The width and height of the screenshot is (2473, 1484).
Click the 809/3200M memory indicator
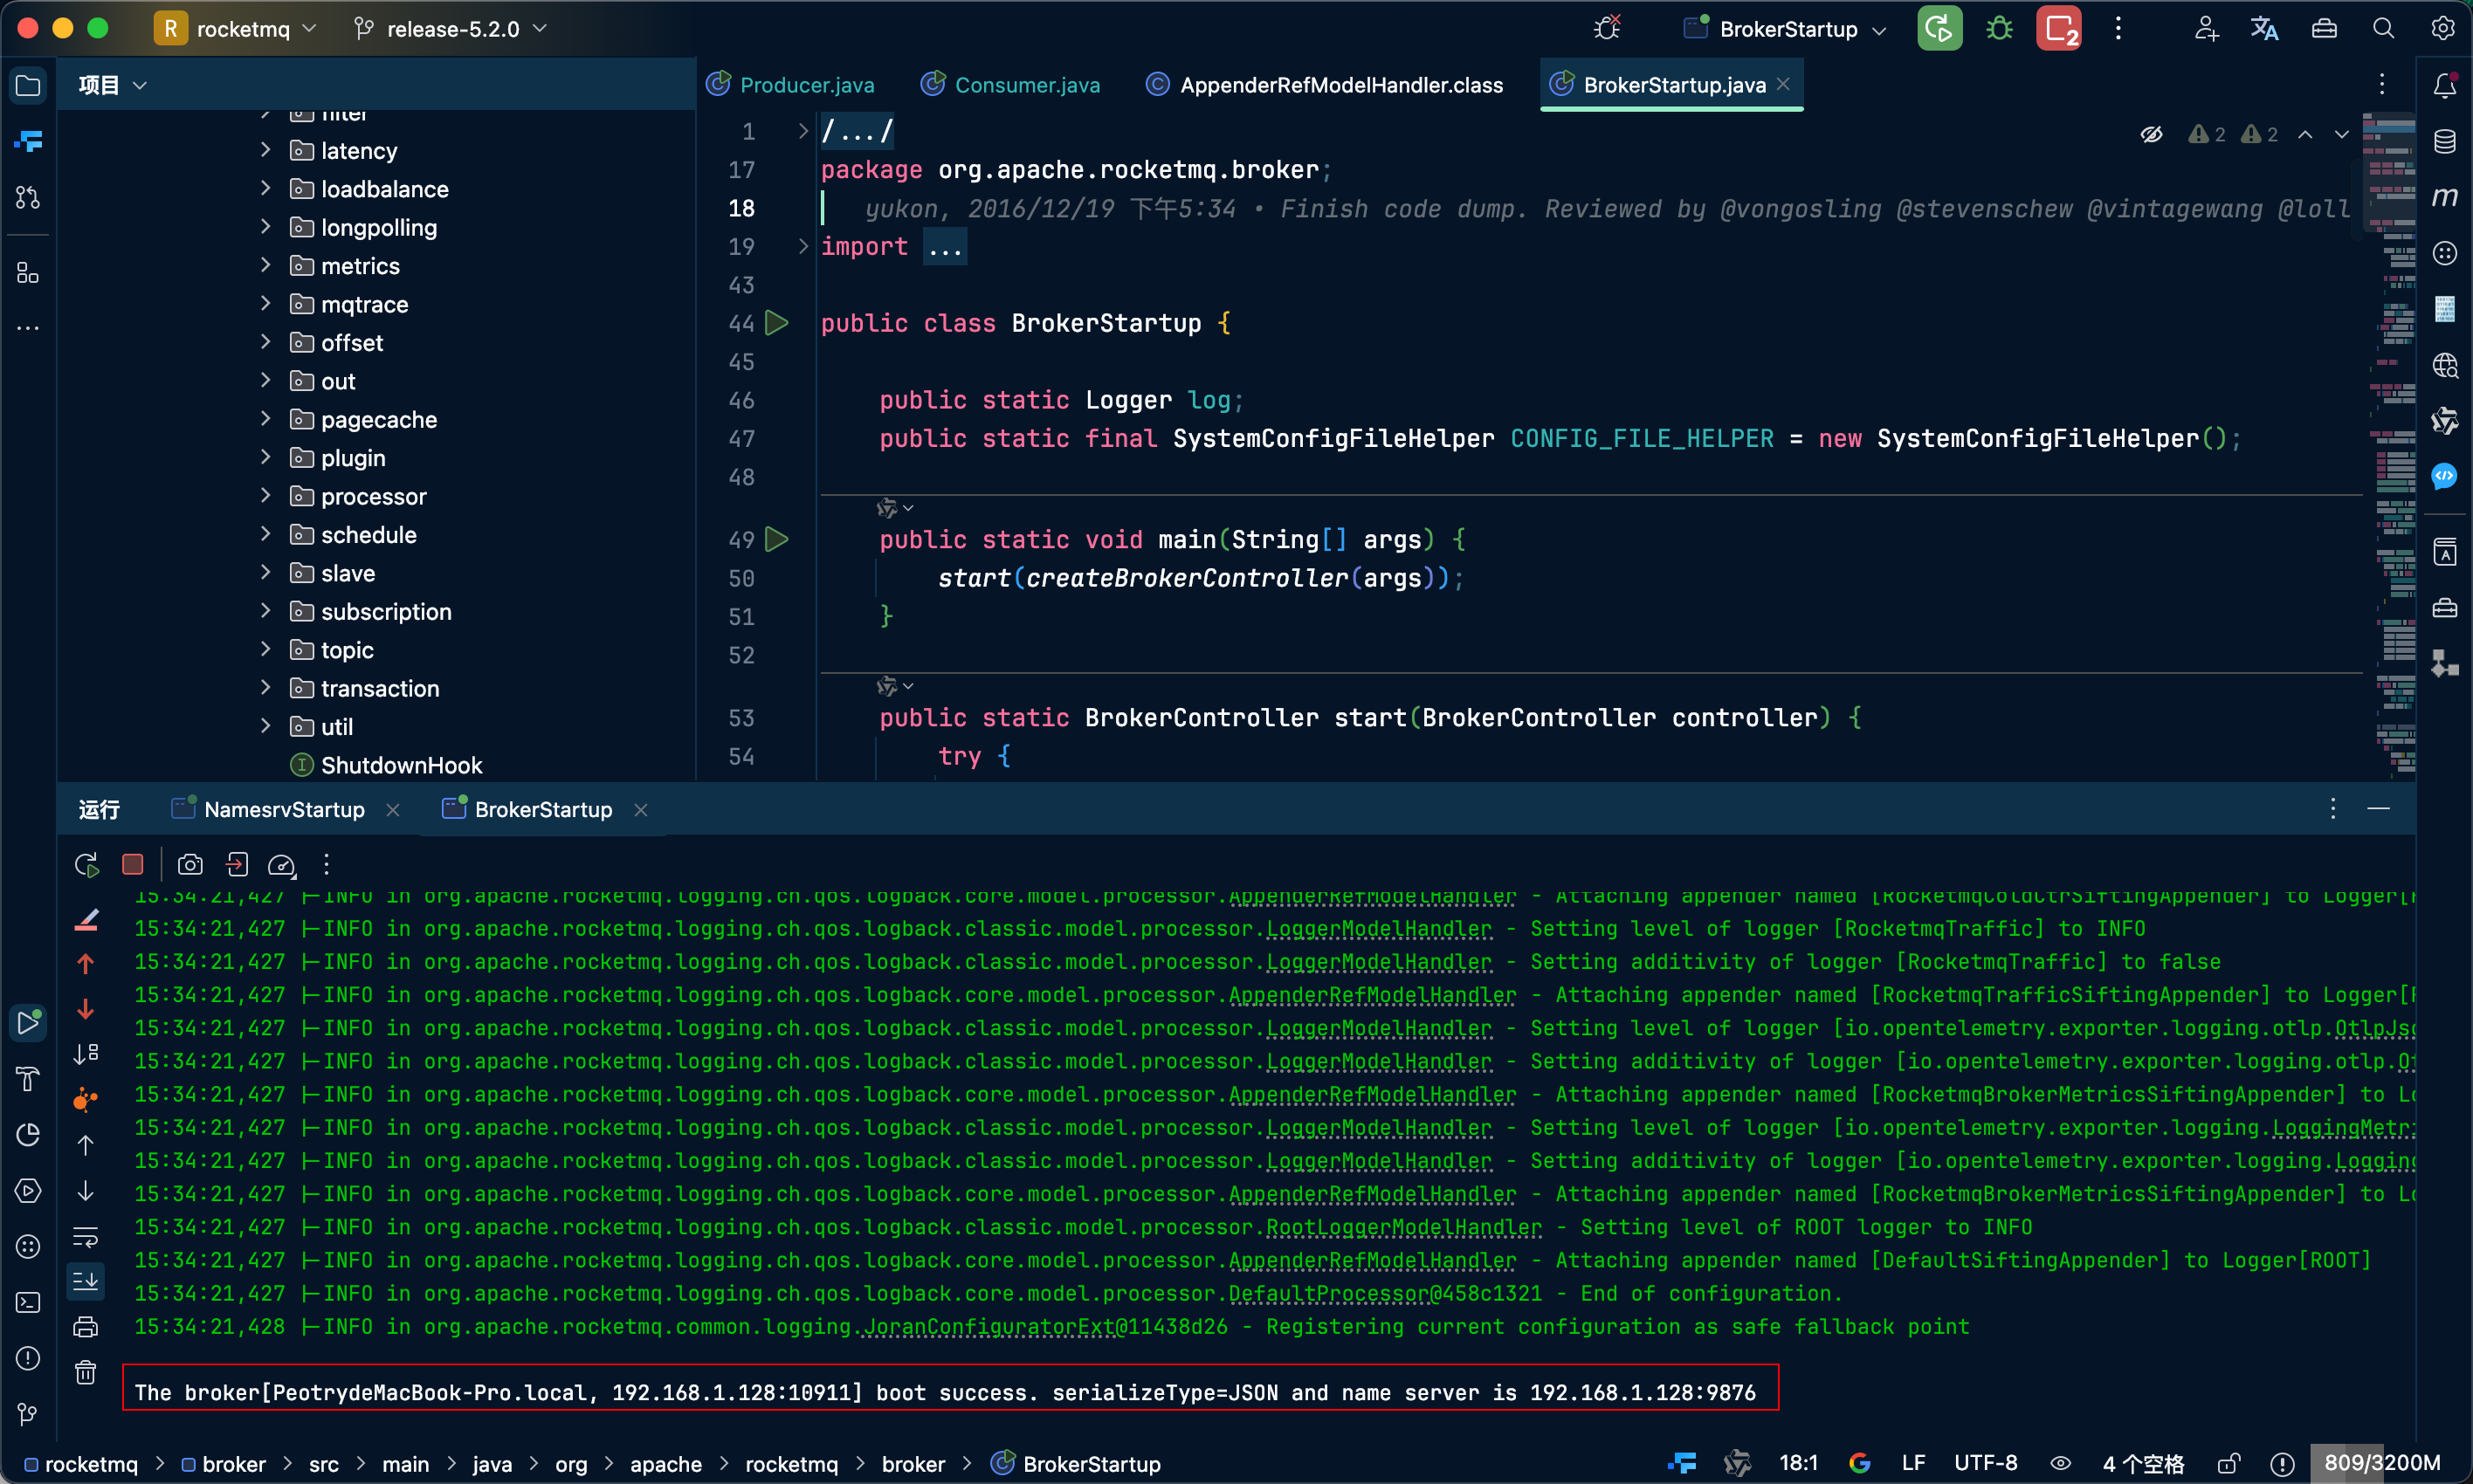[2381, 1464]
